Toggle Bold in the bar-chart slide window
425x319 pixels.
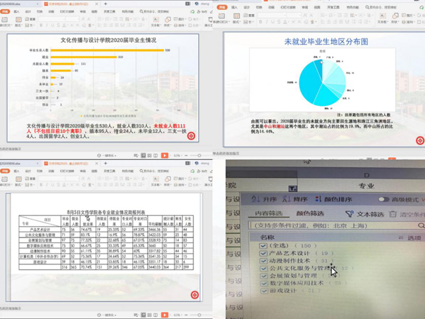(x=41, y=25)
